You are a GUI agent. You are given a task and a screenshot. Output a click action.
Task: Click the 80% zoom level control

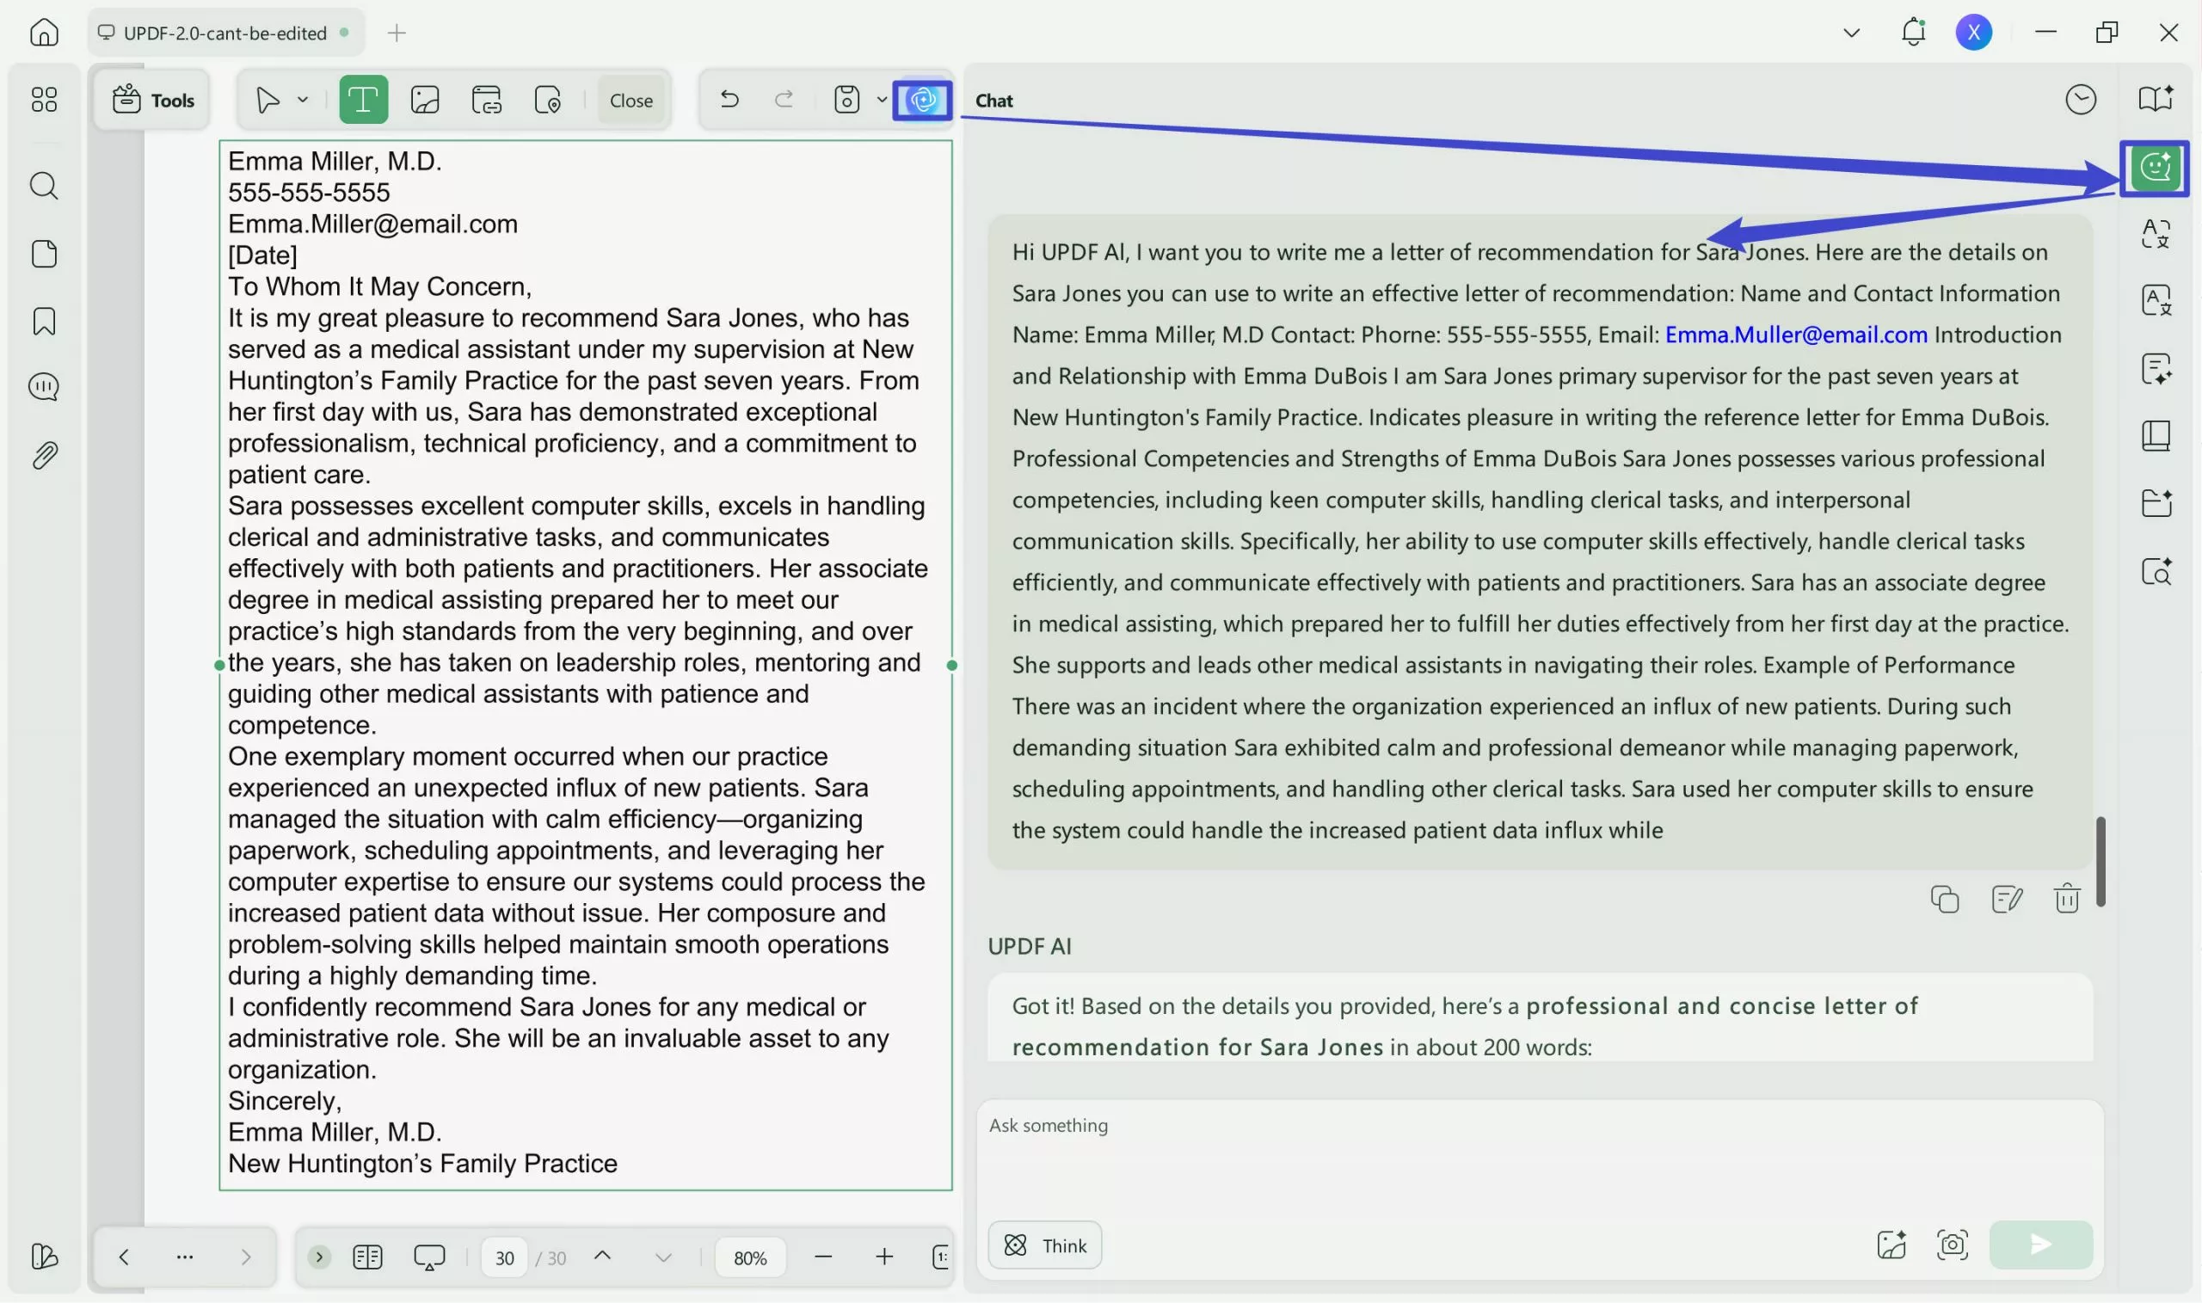pyautogui.click(x=749, y=1257)
